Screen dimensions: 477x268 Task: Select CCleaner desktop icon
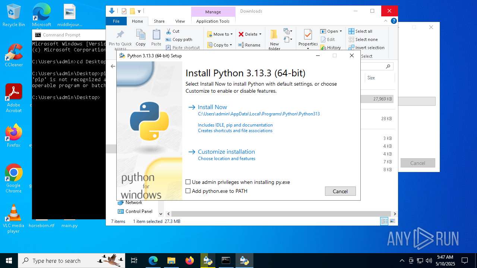pos(14,55)
